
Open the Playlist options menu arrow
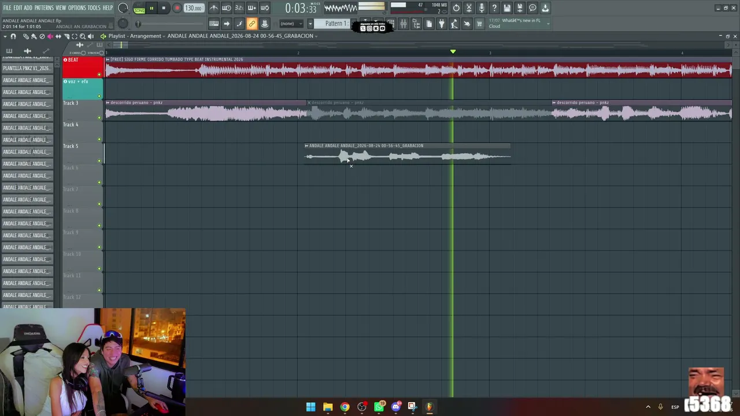(5, 36)
